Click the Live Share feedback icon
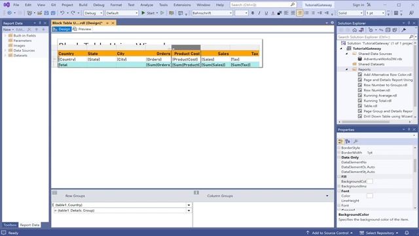 [411, 13]
